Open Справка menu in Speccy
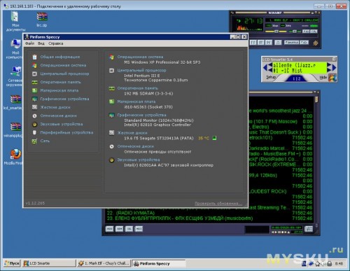350x271 pixels. (x=56, y=43)
